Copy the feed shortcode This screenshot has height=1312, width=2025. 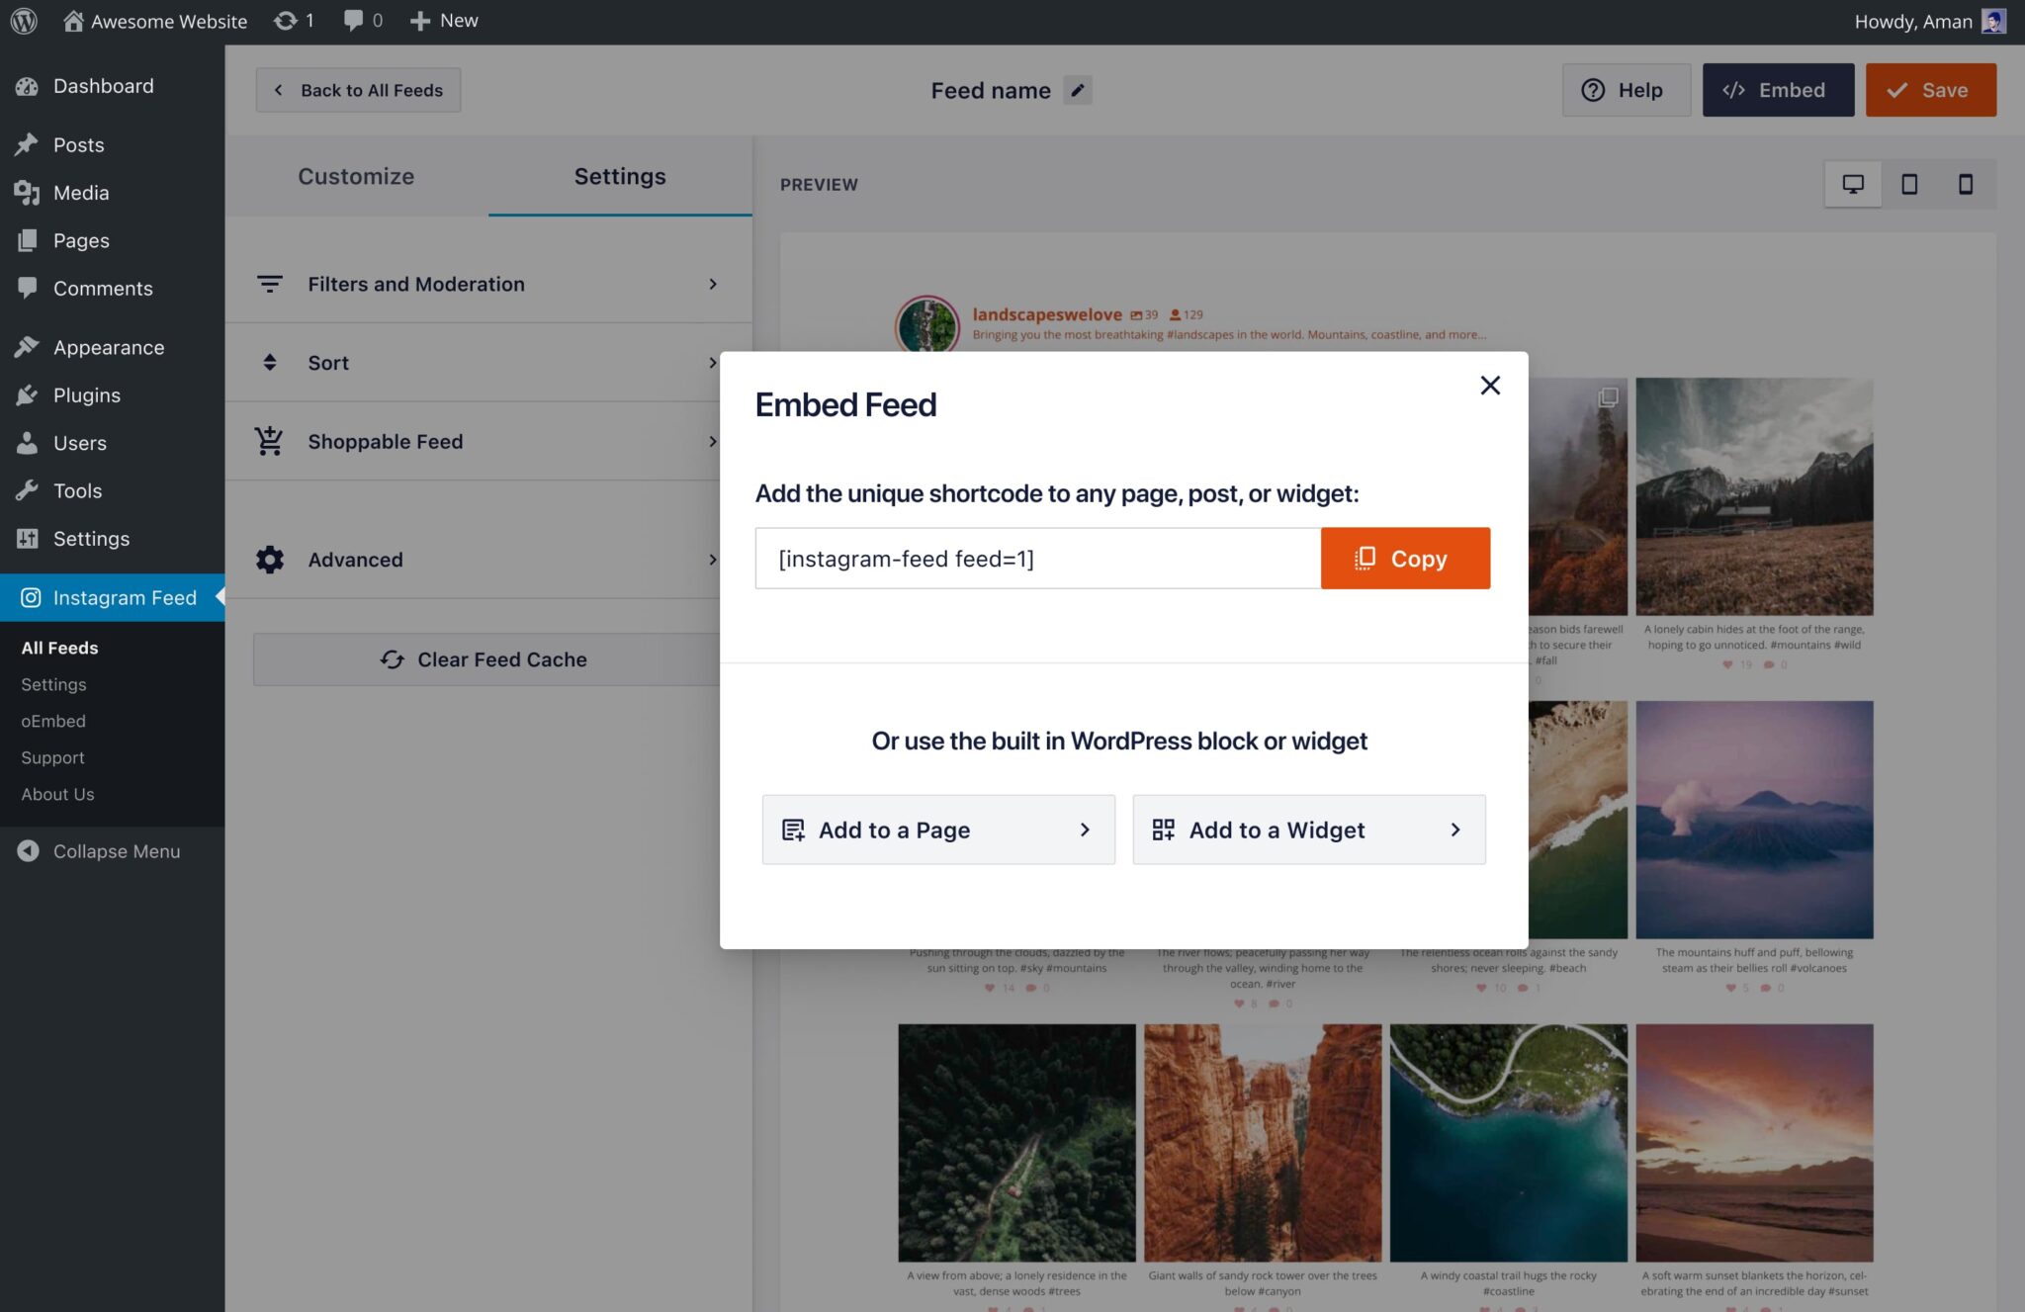tap(1404, 559)
